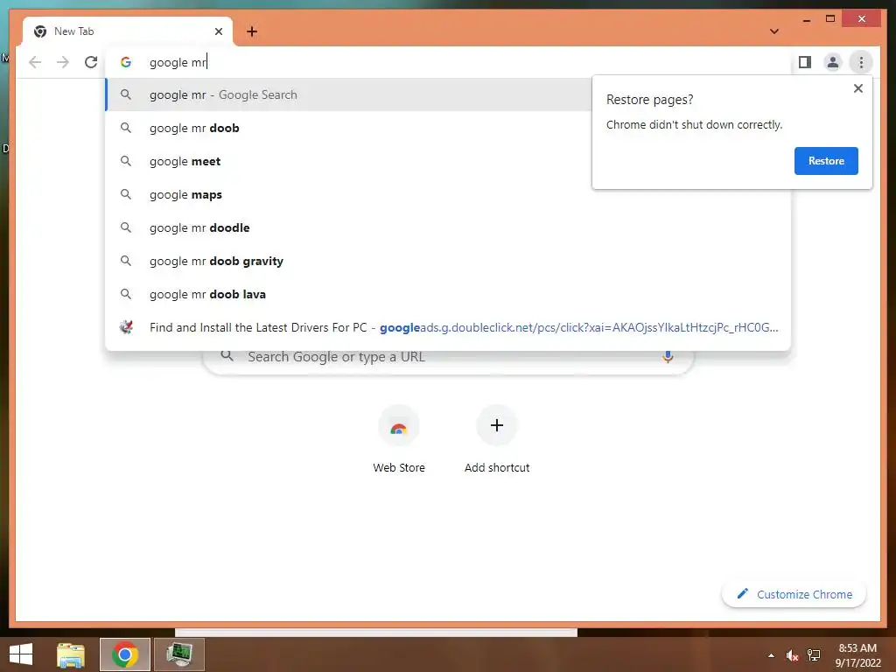Open the Windows Start button
896x672 pixels.
point(21,654)
